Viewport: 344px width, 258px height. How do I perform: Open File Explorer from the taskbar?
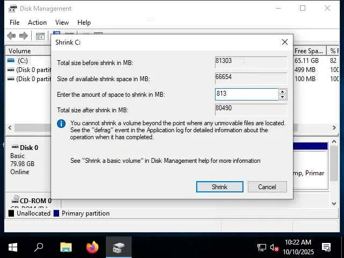[x=66, y=247]
